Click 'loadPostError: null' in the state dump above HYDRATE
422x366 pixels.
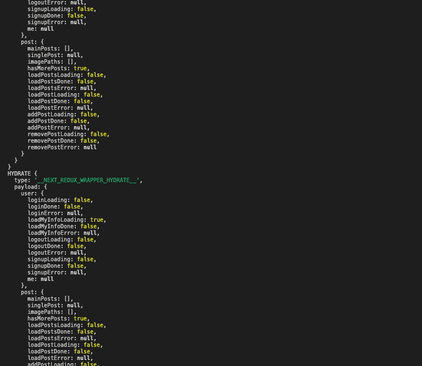tap(60, 108)
